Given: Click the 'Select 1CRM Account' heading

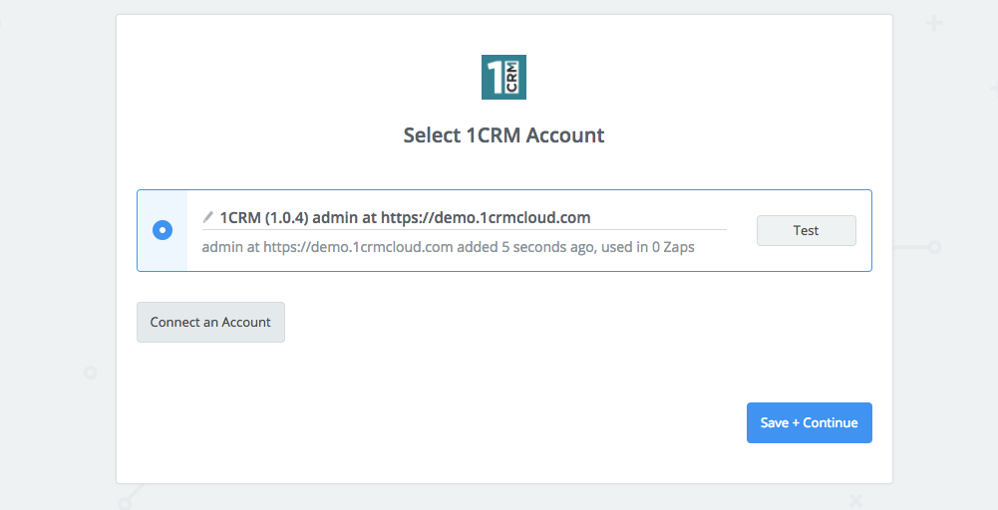Looking at the screenshot, I should point(503,134).
